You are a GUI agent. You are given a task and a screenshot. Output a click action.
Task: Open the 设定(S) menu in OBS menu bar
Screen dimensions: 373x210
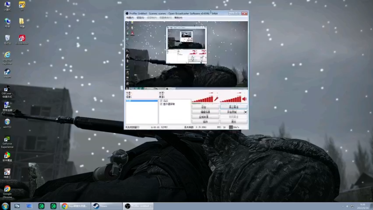(x=140, y=18)
